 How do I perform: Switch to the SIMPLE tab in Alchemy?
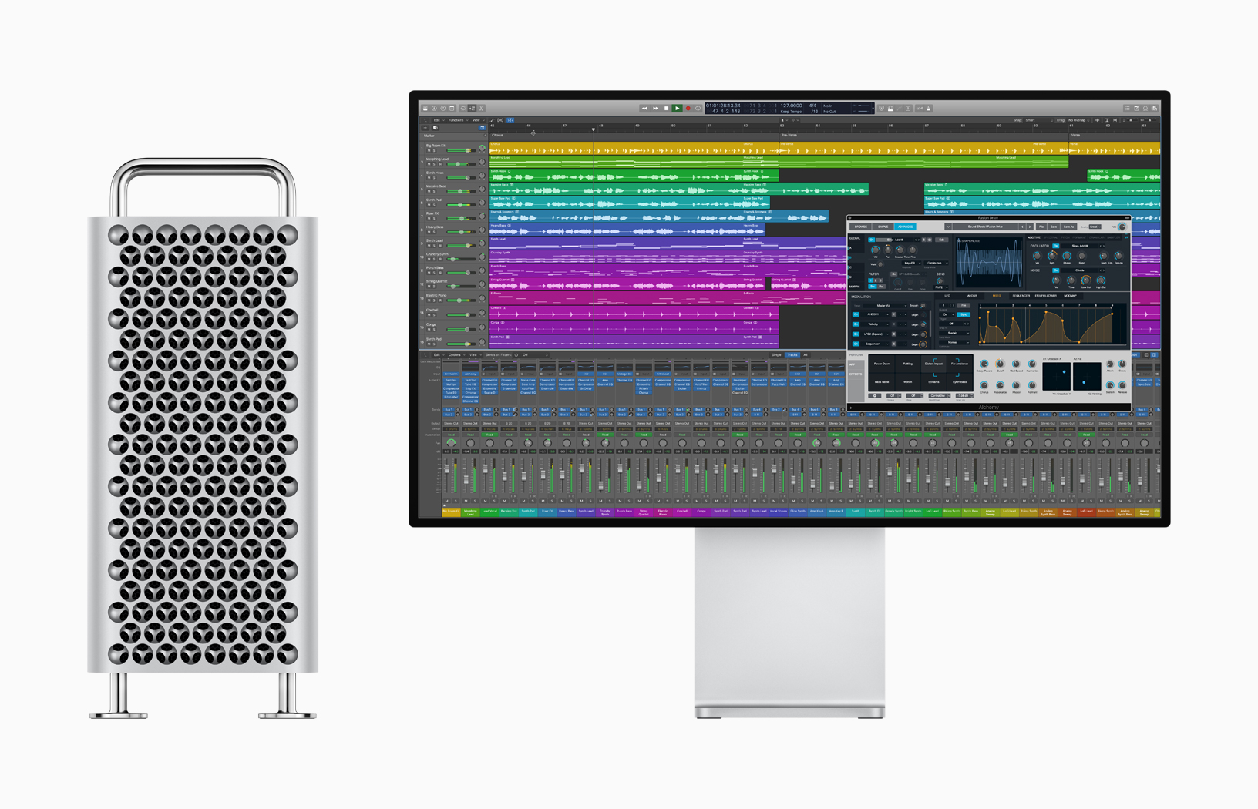tap(882, 227)
